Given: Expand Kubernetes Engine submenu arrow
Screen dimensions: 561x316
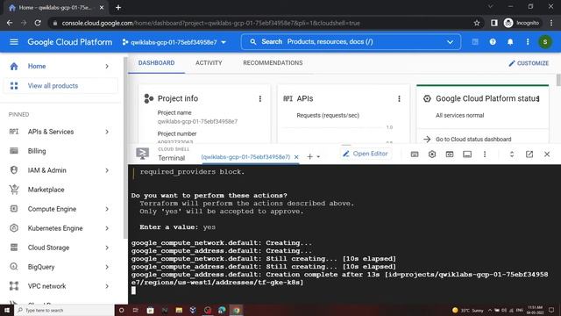Looking at the screenshot, I should (107, 228).
